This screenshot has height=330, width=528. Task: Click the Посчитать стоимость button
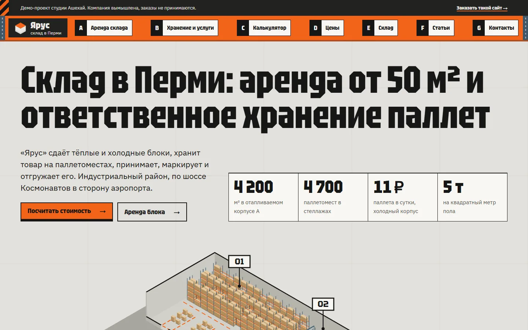(x=67, y=212)
